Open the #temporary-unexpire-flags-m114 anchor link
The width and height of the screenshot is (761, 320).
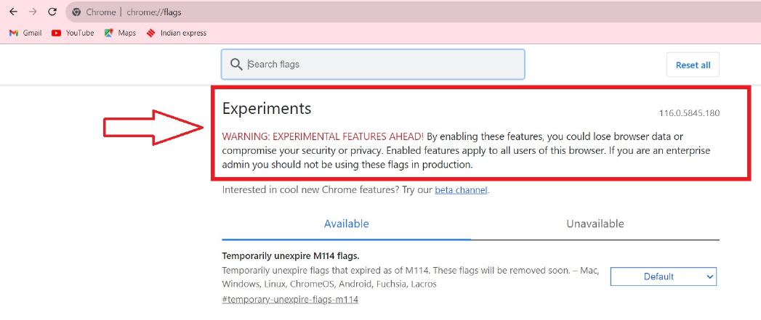pyautogui.click(x=290, y=300)
